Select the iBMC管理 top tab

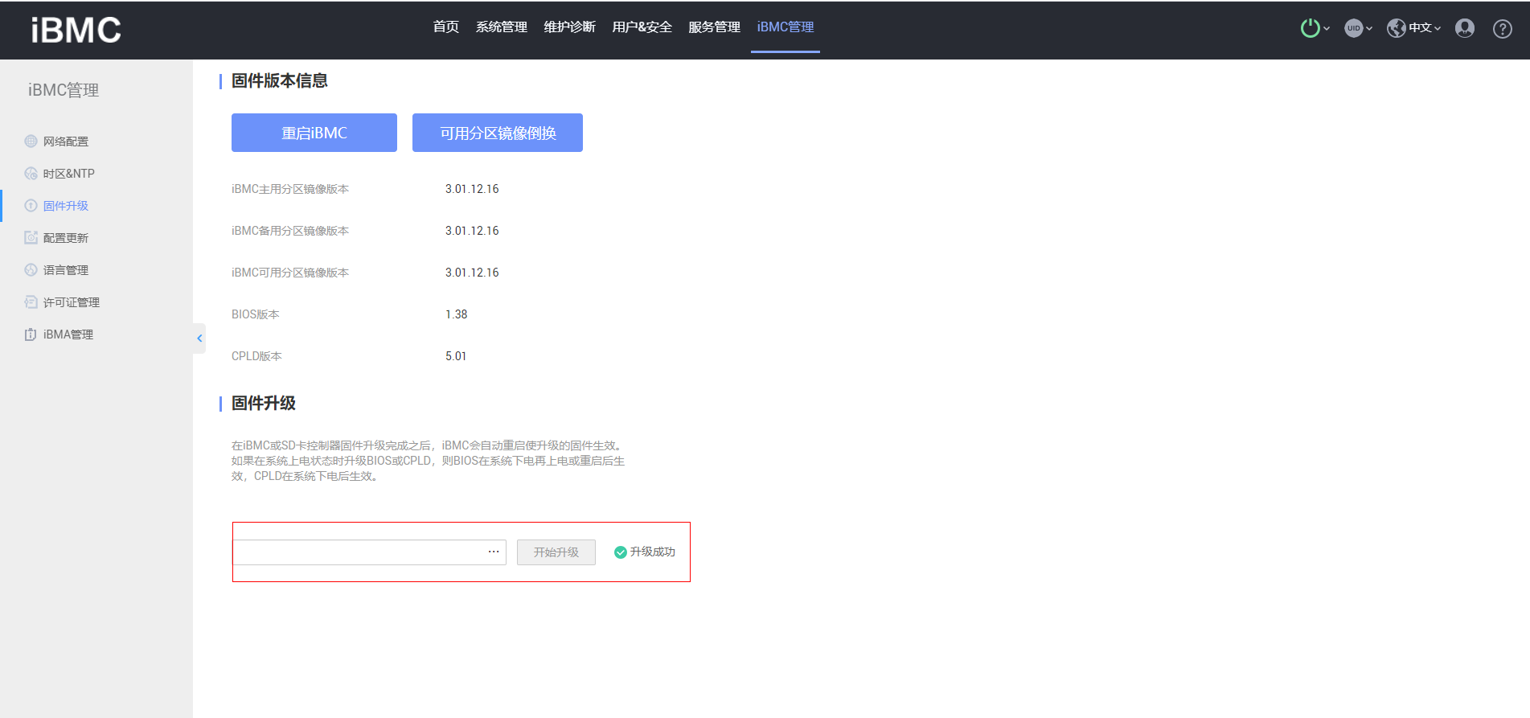tap(786, 27)
